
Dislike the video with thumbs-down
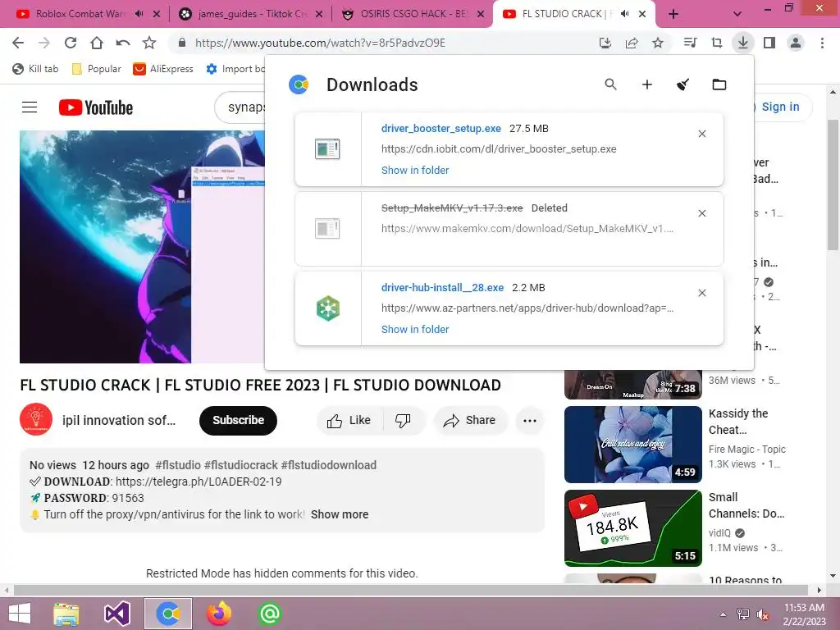pos(404,421)
